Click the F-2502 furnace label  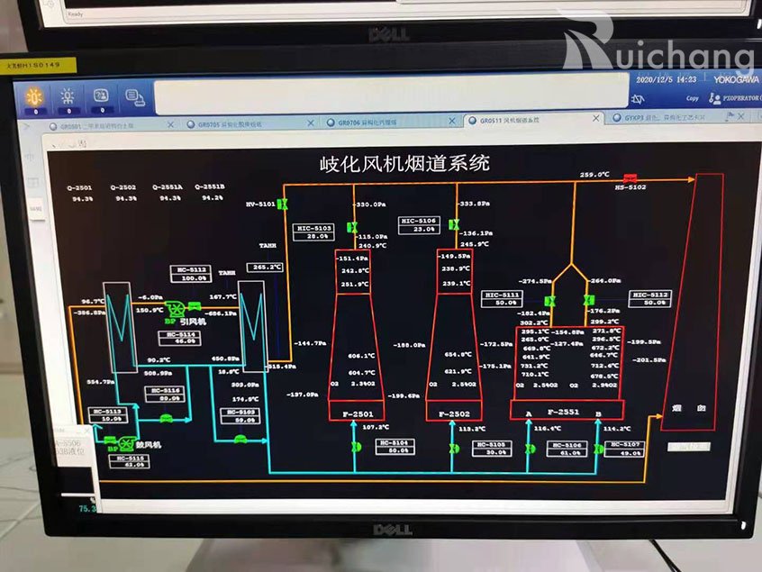(453, 413)
